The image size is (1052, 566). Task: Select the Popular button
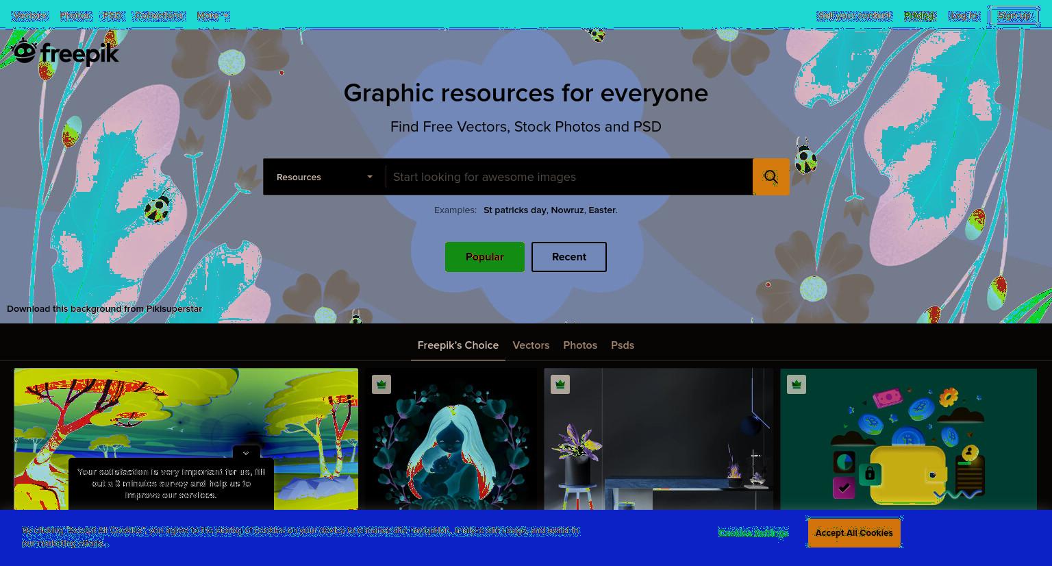pyautogui.click(x=485, y=257)
